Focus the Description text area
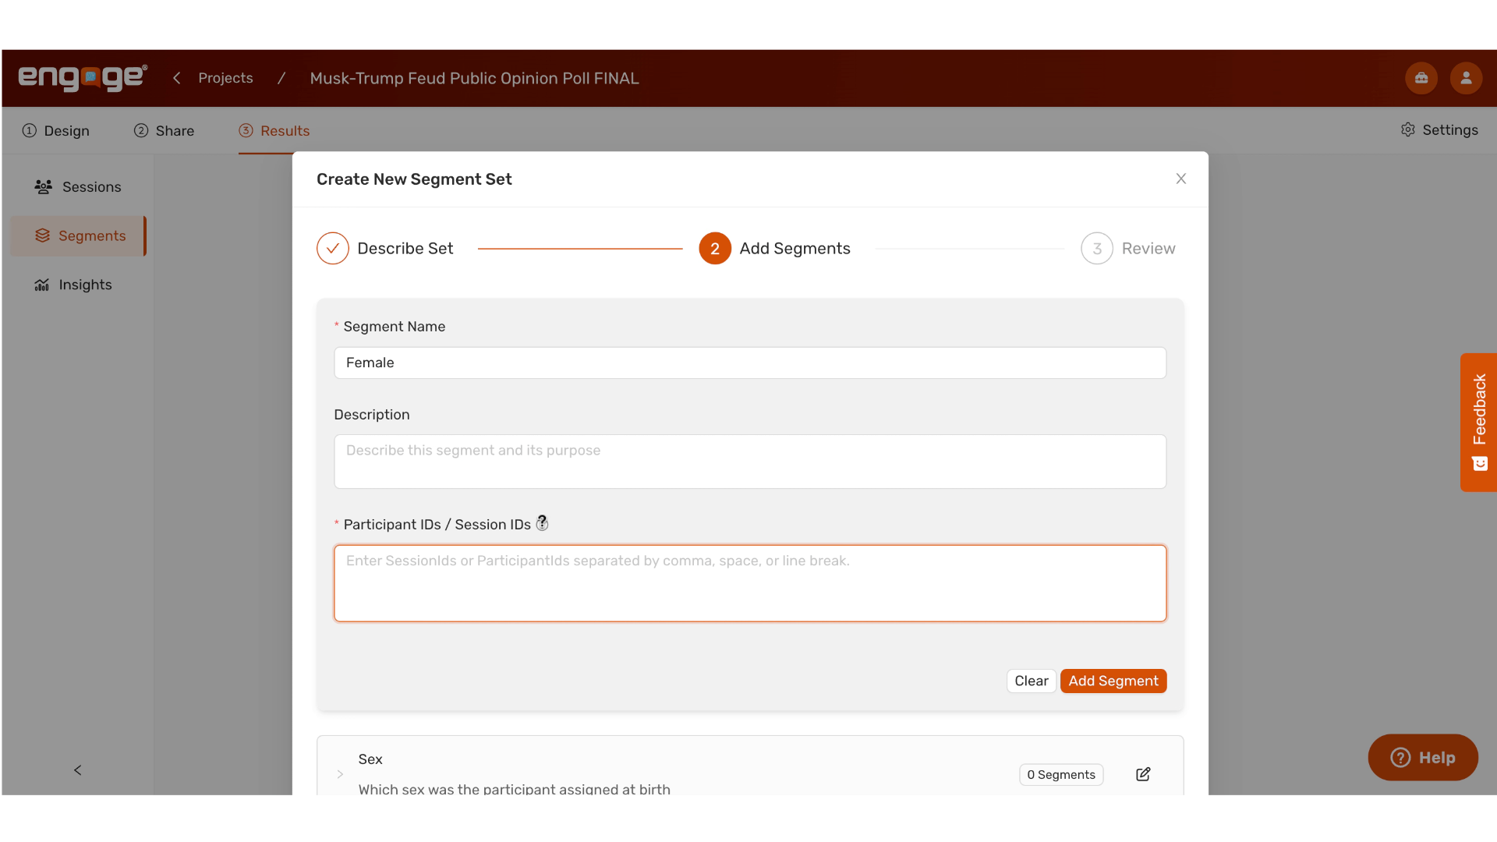The image size is (1497, 842). (x=750, y=462)
